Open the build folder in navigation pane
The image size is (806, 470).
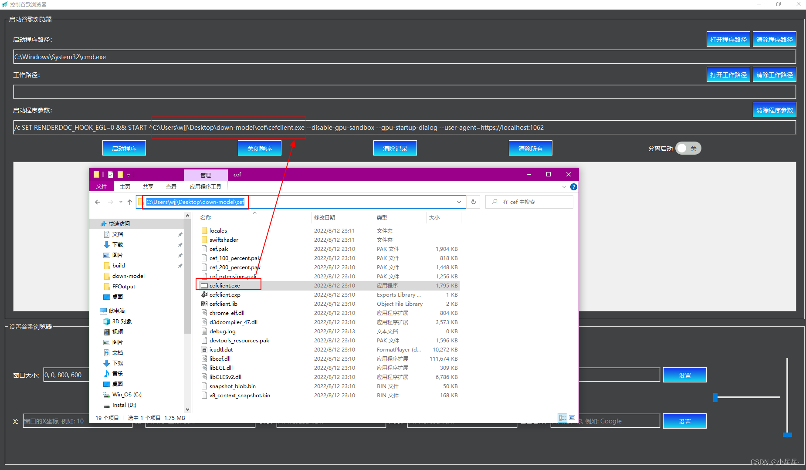pyautogui.click(x=119, y=265)
